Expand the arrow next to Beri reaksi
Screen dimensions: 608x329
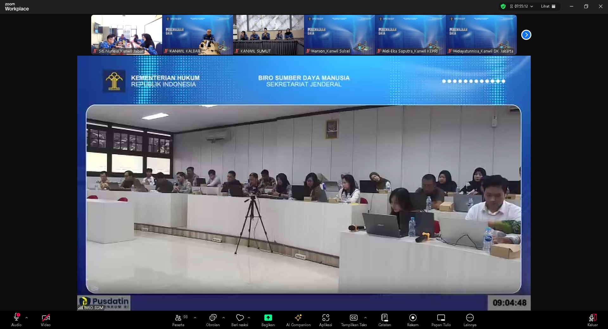pos(249,318)
